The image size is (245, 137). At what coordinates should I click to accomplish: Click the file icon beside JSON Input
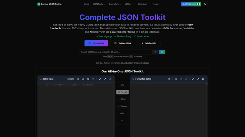tap(41, 79)
